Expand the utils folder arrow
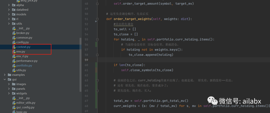The image size is (270, 113). coord(9,24)
